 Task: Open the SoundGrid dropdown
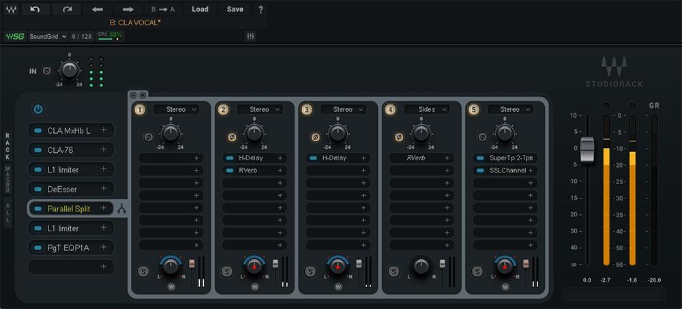click(48, 37)
